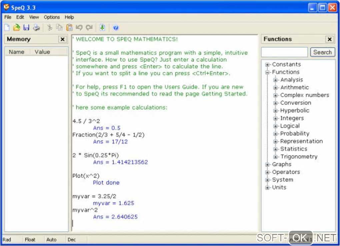Expand the Trigonometry category
Screen dimensions: 340x246
click(275, 157)
